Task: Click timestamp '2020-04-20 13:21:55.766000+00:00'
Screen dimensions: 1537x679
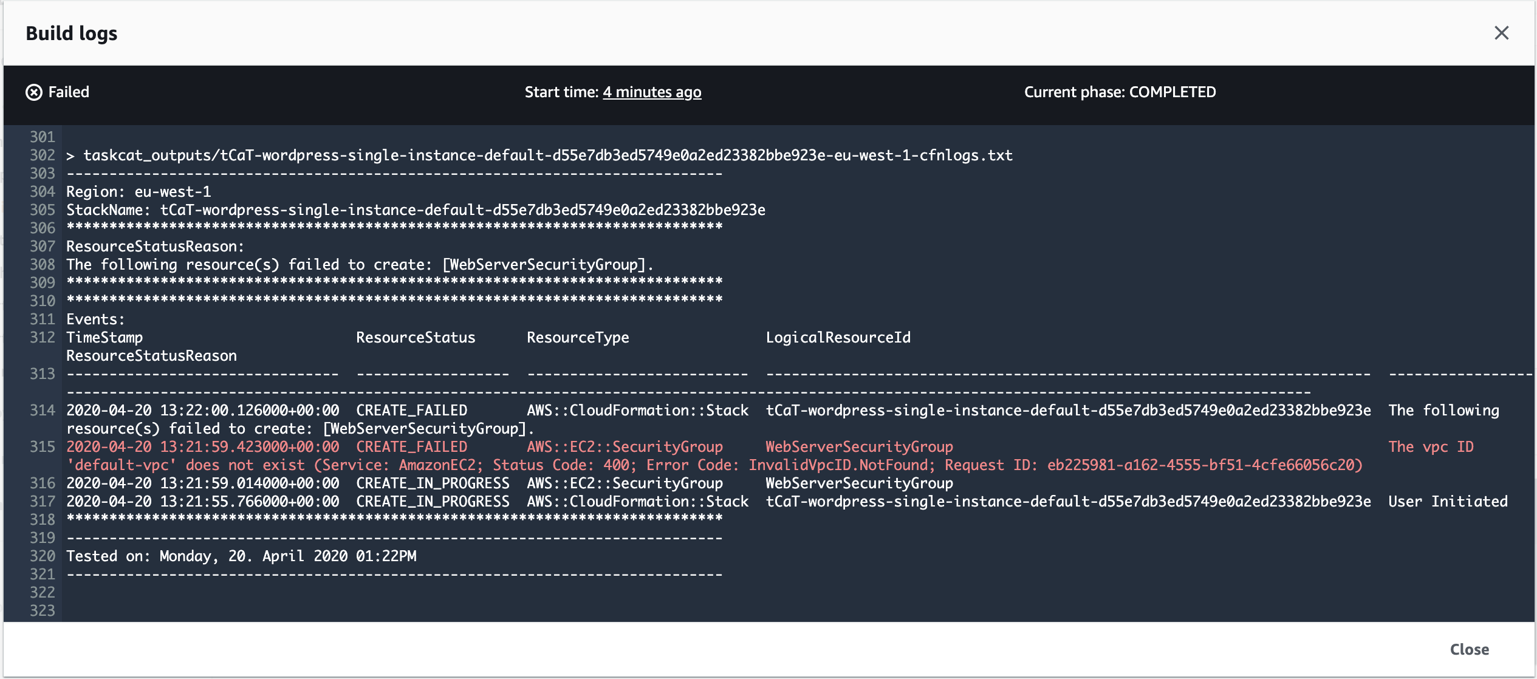Action: click(203, 502)
